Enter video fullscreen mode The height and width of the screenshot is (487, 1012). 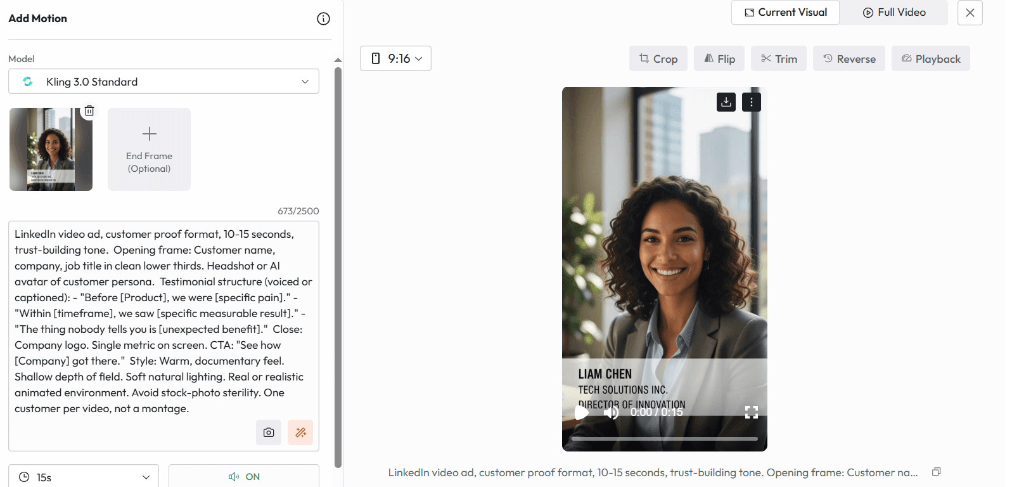click(752, 412)
